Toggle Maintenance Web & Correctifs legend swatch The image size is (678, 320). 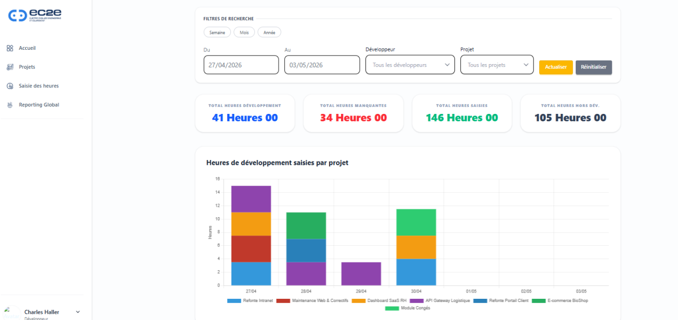click(x=283, y=300)
